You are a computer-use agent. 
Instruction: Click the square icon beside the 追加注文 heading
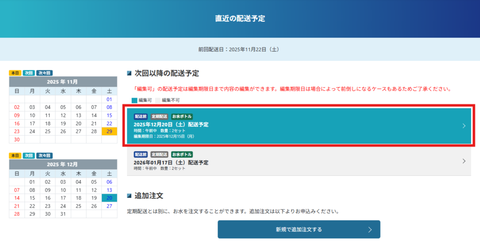pyautogui.click(x=129, y=196)
